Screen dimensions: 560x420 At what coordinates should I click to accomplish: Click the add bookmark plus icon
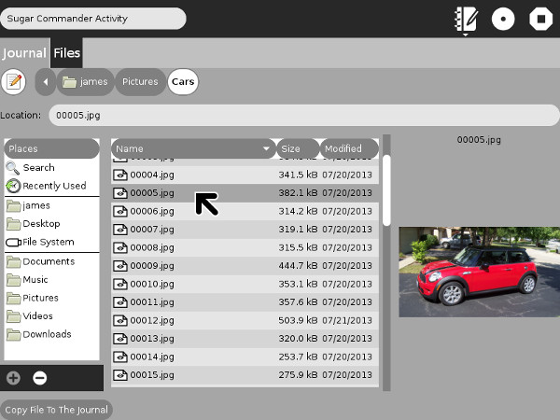[13, 378]
